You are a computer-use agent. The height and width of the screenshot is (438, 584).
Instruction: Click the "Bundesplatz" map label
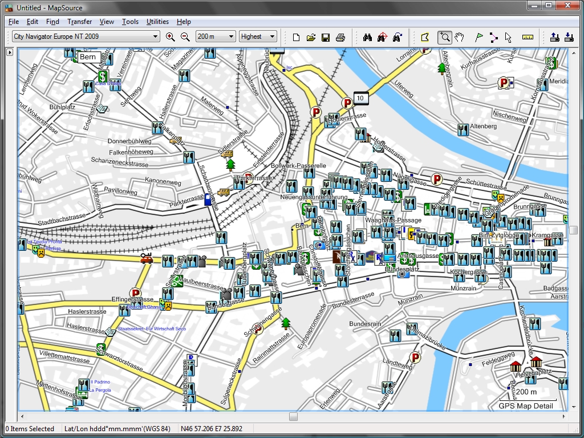tap(402, 269)
